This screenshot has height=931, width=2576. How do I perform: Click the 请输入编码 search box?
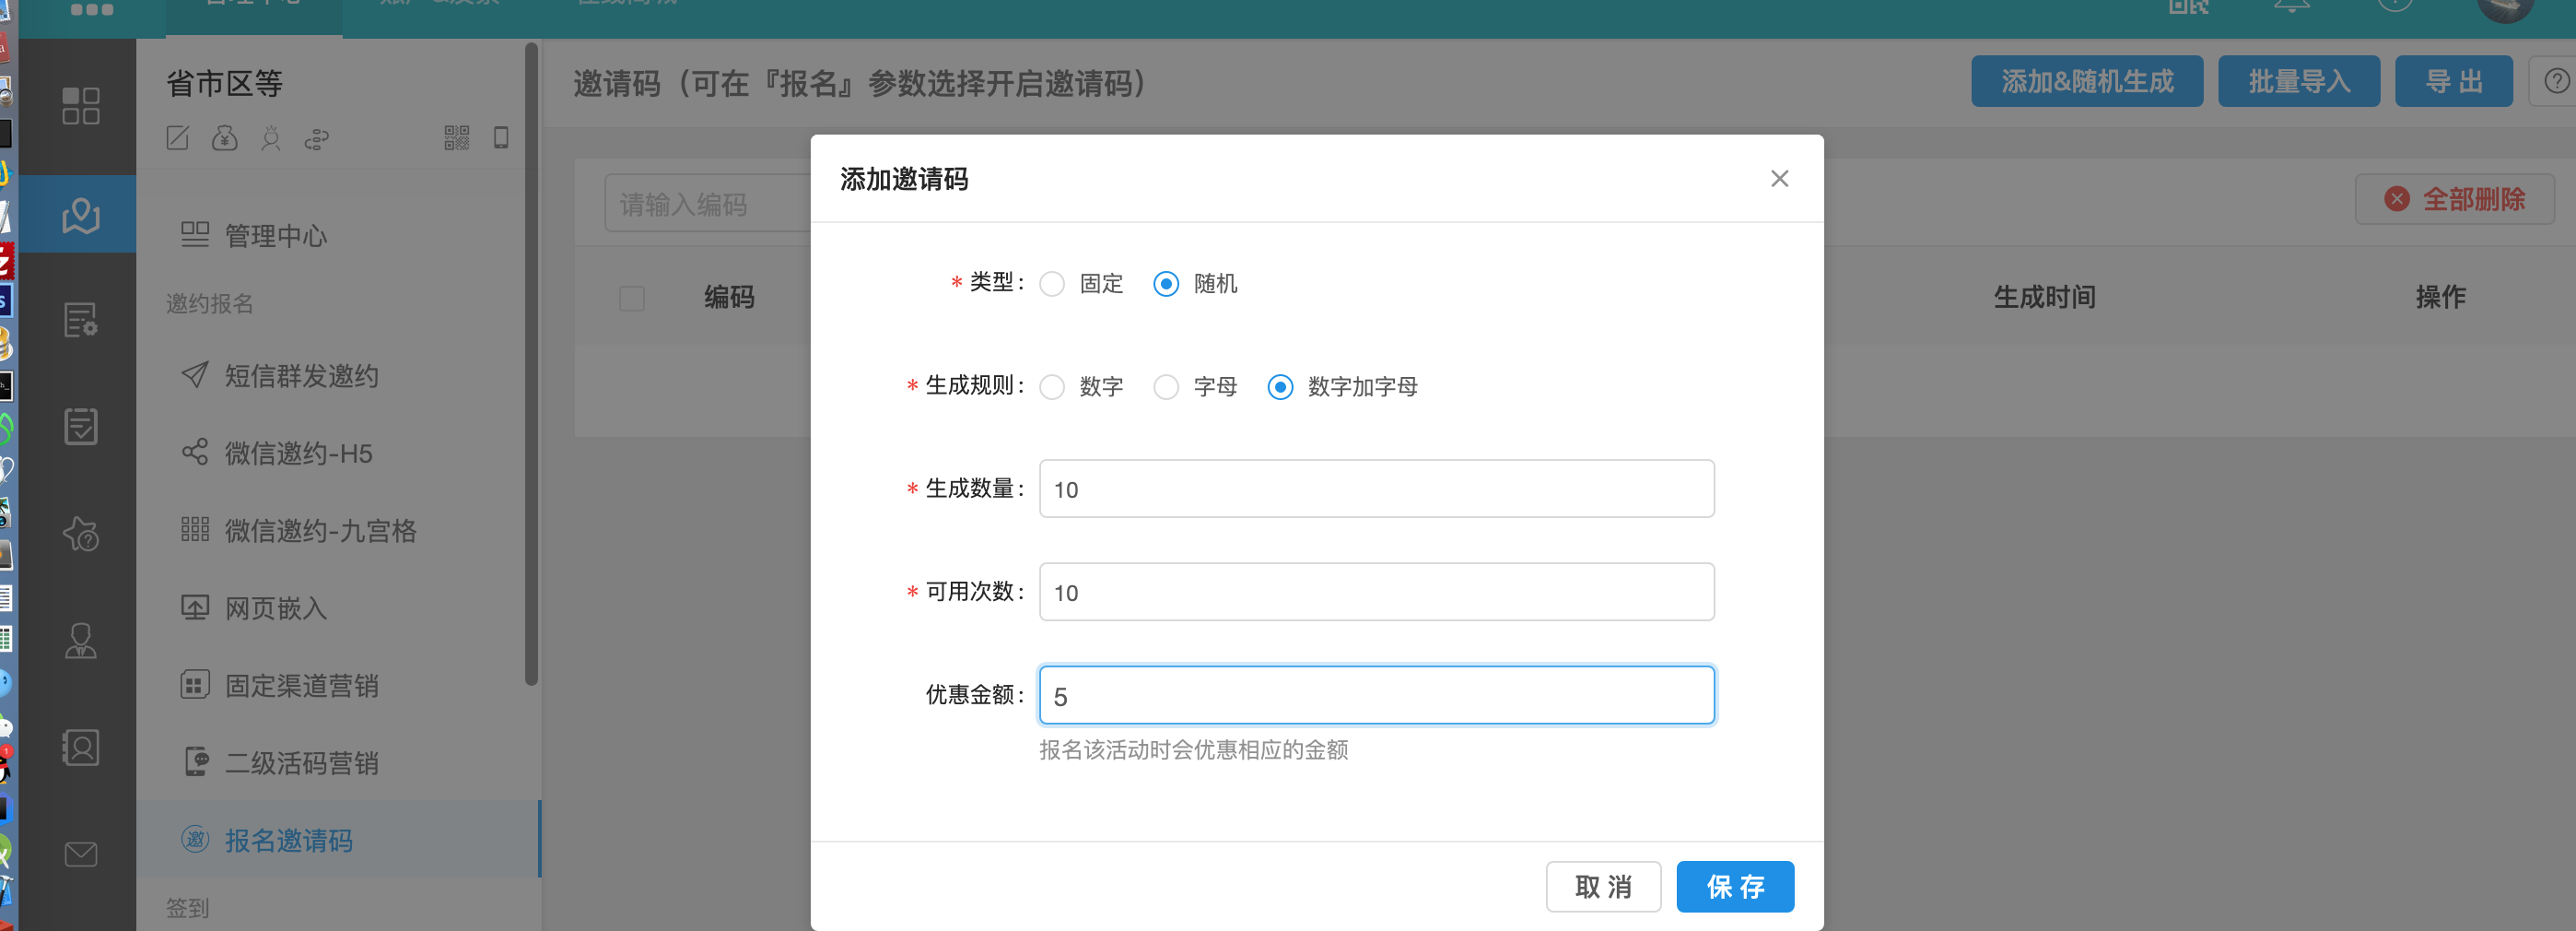click(708, 205)
